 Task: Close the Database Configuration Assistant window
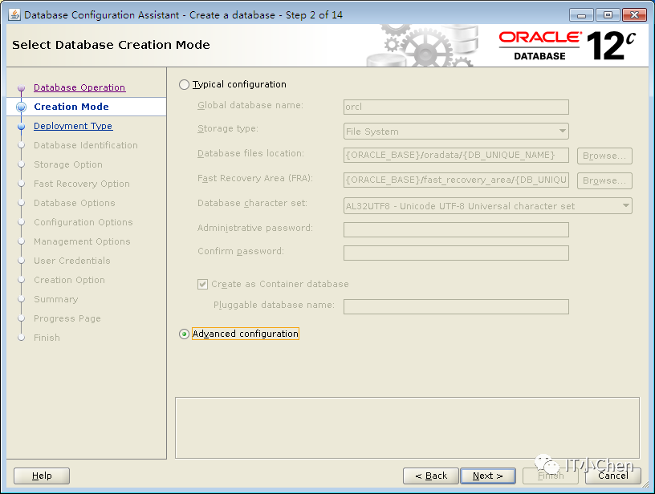(634, 15)
